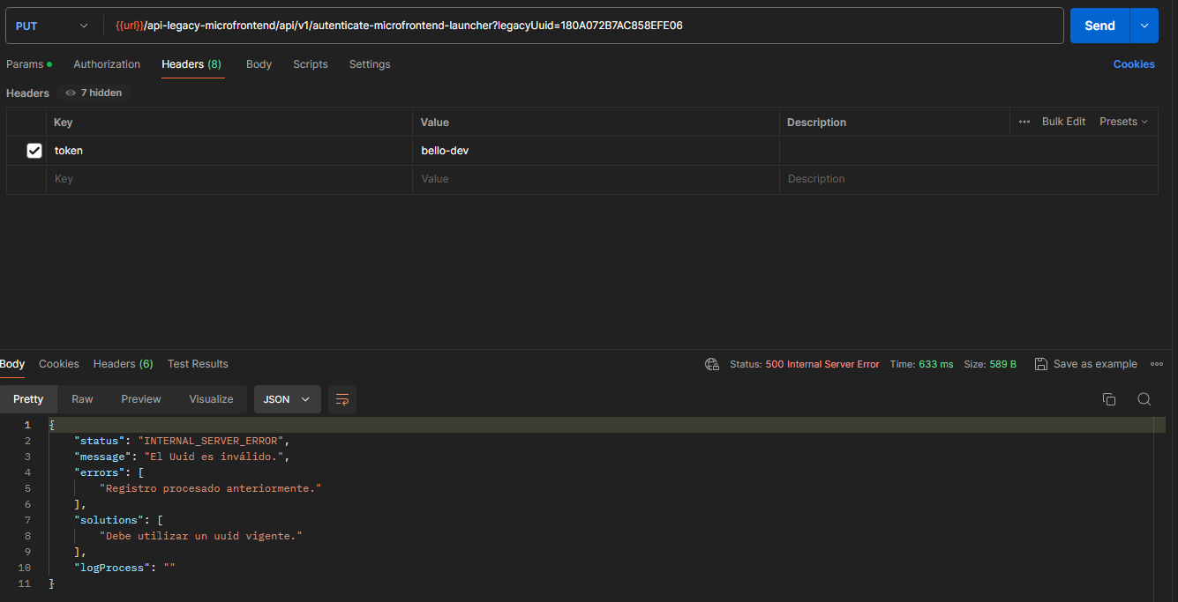Copy response body using the copy icon

tap(1109, 399)
